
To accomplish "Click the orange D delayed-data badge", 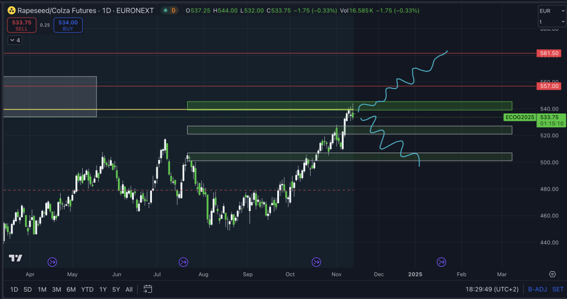I will 174,11.
